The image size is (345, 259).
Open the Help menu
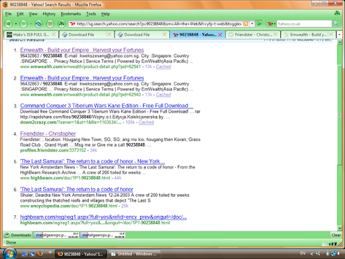[105, 14]
